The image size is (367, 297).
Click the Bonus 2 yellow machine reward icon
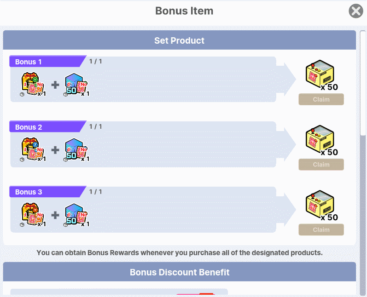320,140
